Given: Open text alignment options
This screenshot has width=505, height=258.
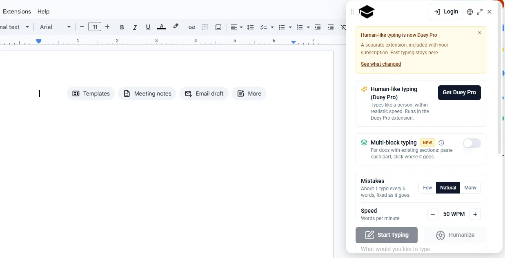Looking at the screenshot, I should (236, 27).
